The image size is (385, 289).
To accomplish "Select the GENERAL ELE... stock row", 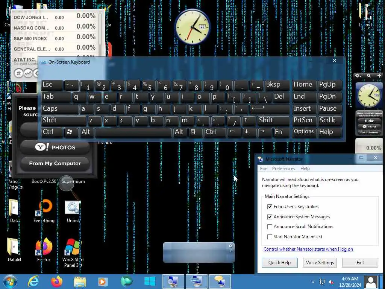I will click(55, 49).
